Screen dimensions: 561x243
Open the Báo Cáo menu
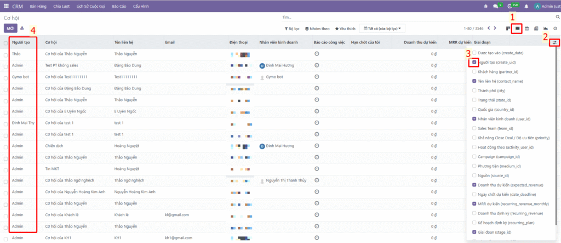coord(119,7)
